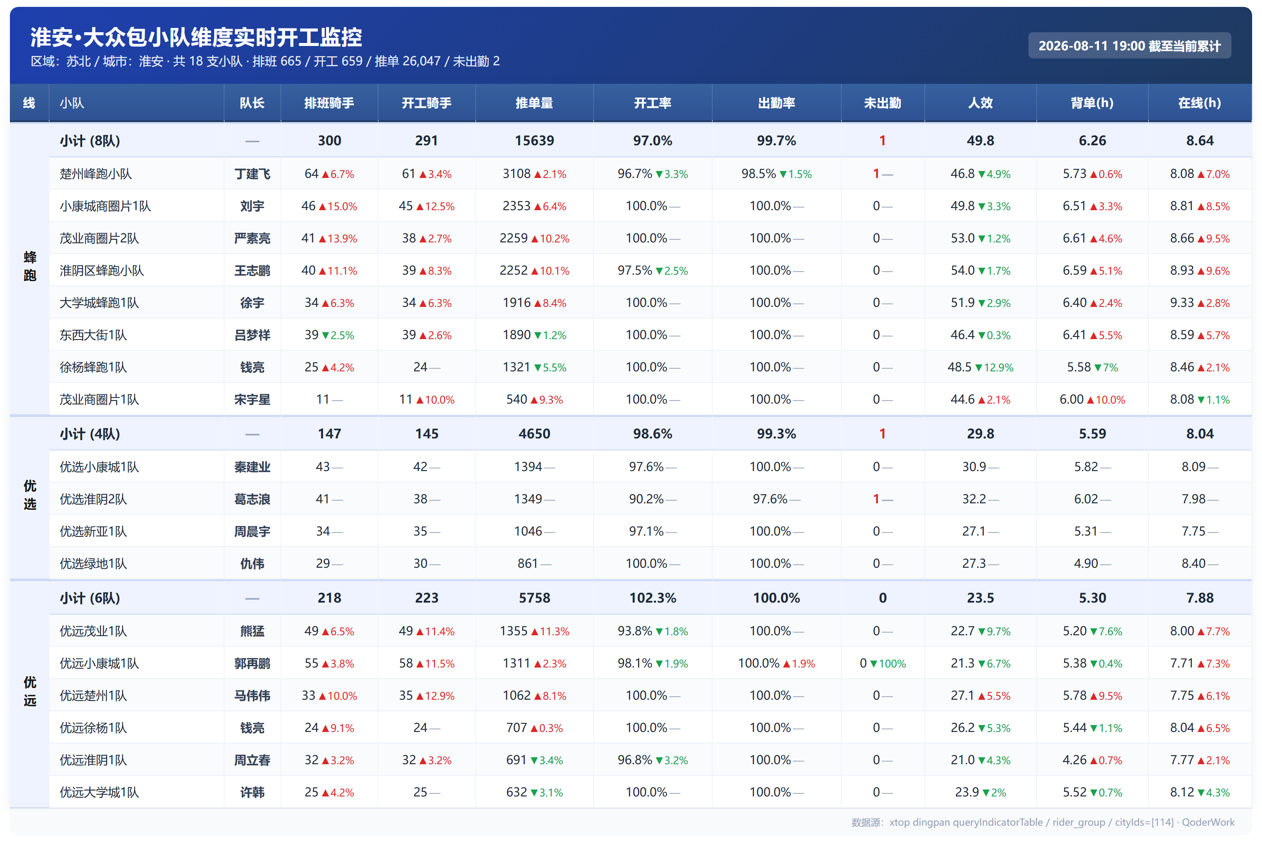Select team 楚州峰跑小队
This screenshot has width=1262, height=842.
(95, 174)
